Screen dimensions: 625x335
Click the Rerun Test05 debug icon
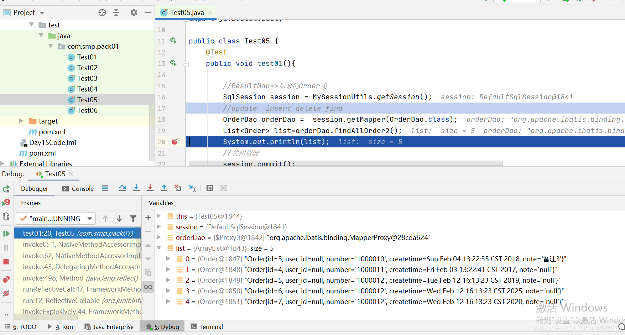click(x=6, y=189)
